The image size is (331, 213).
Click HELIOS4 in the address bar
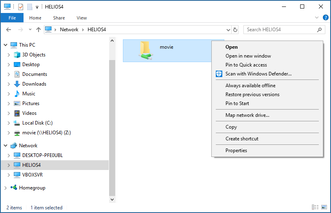point(97,30)
